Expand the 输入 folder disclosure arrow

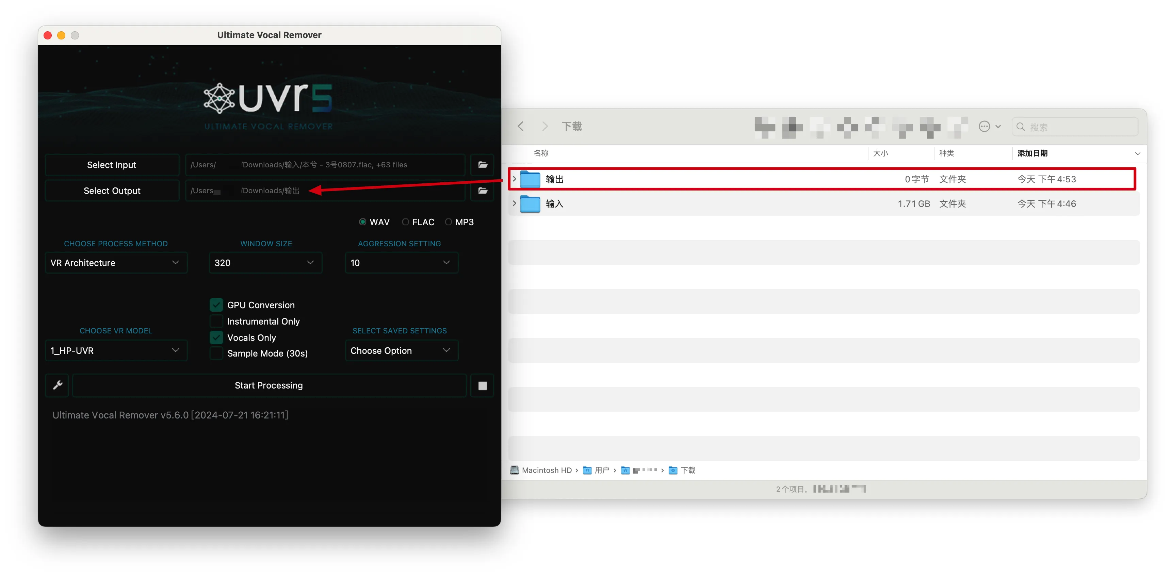pos(514,204)
